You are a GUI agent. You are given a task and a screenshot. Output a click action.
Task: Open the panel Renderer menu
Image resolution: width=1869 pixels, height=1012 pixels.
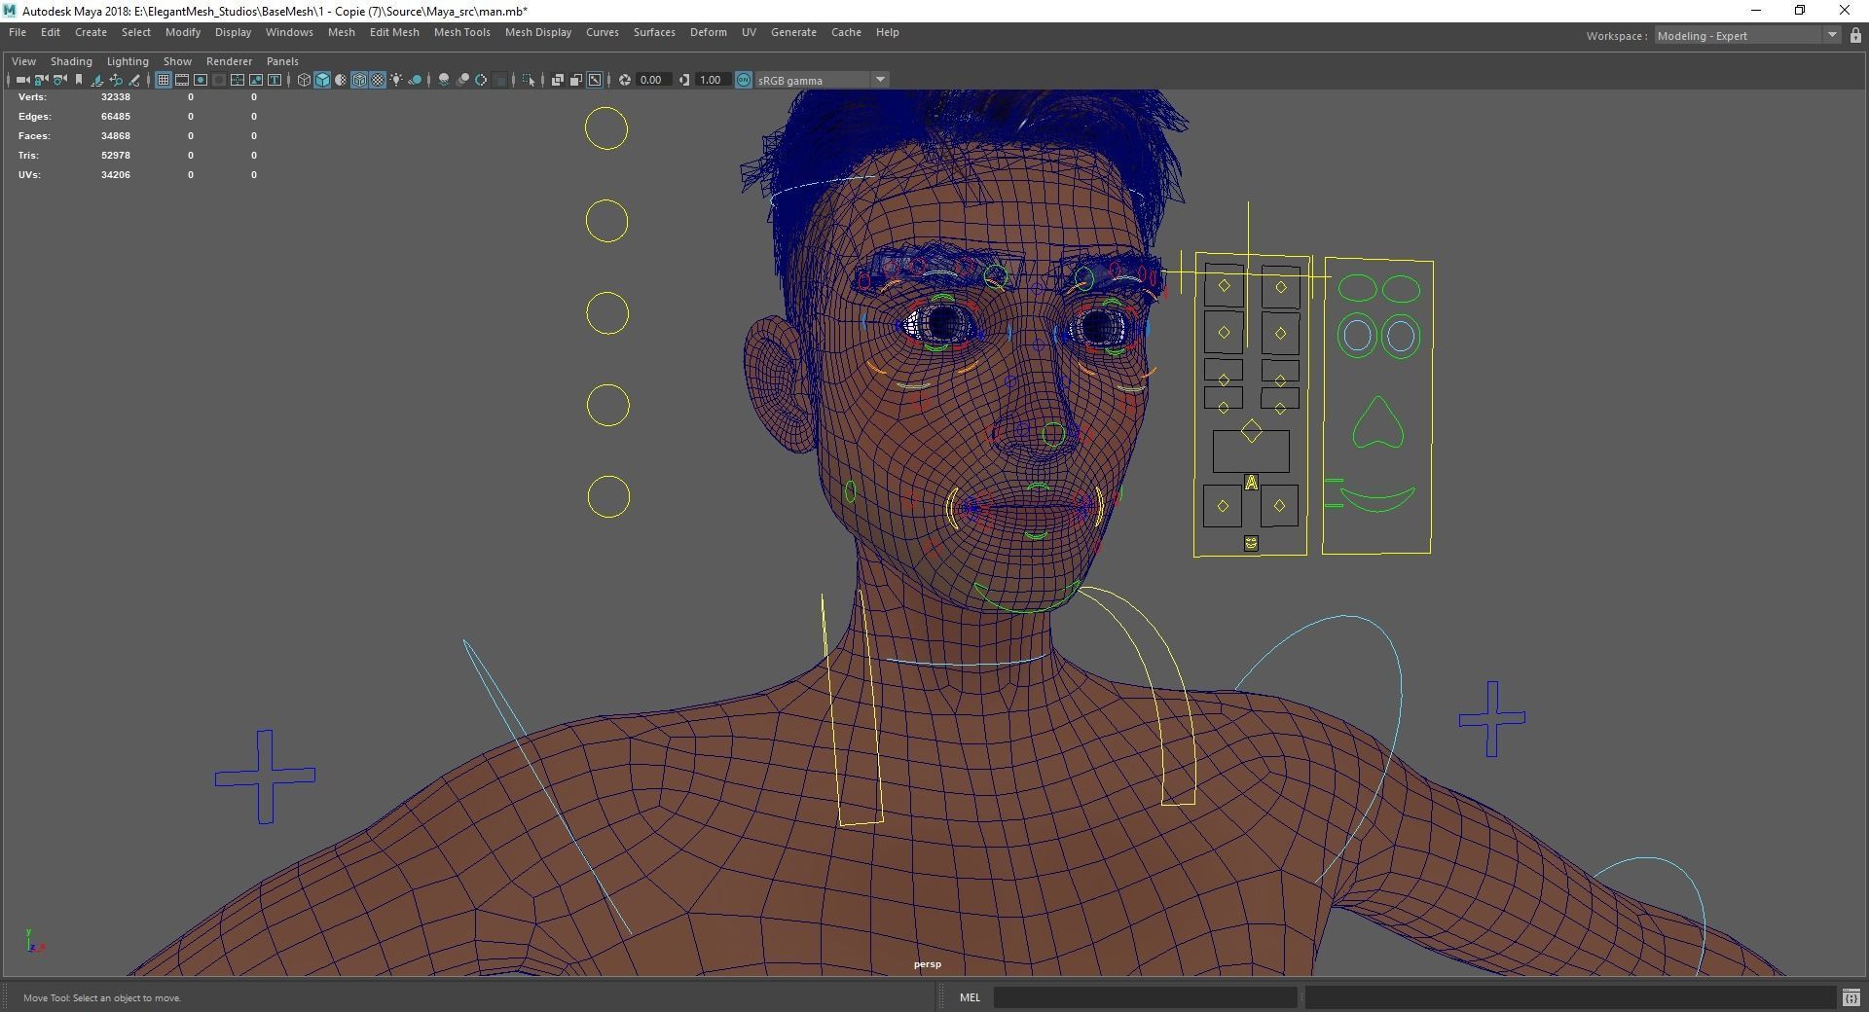229,61
